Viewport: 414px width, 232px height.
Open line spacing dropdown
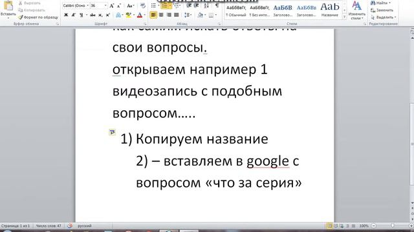pyautogui.click(x=188, y=15)
